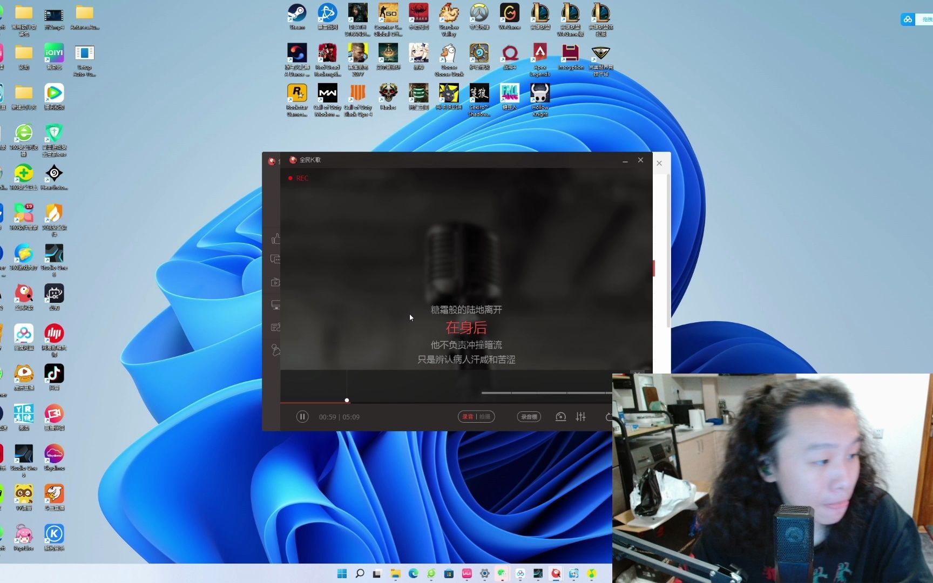Open Call of Duty Black Ops 4
933x583 pixels.
pyautogui.click(x=357, y=100)
